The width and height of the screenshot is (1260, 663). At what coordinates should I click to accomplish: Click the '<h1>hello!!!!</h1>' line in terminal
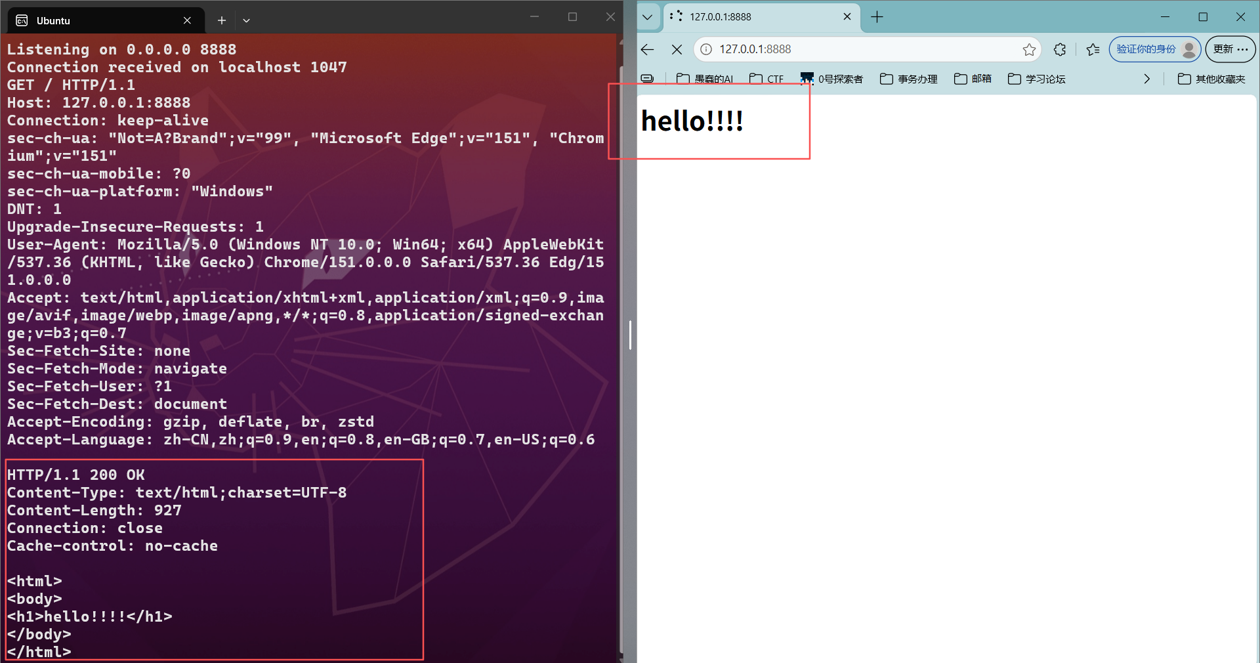point(89,616)
